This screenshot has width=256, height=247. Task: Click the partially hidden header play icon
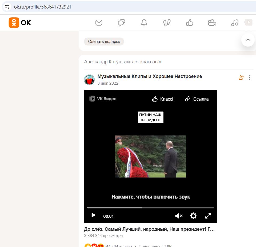tap(248, 22)
